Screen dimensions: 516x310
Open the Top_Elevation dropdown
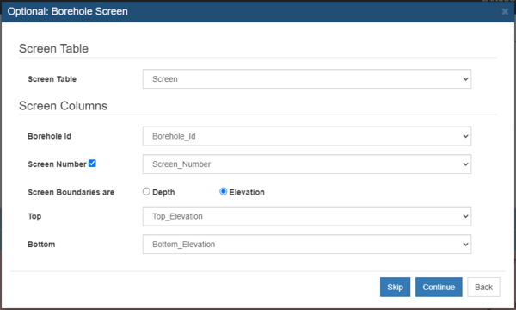307,216
